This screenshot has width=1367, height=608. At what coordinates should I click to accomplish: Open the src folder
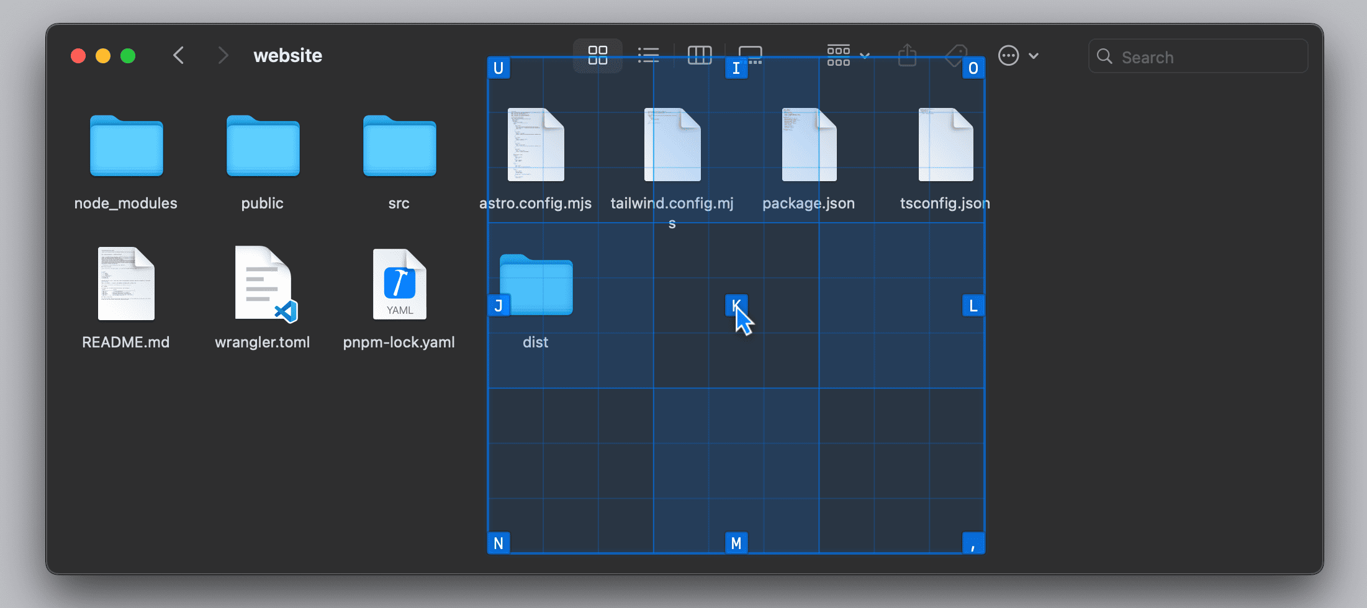point(399,146)
